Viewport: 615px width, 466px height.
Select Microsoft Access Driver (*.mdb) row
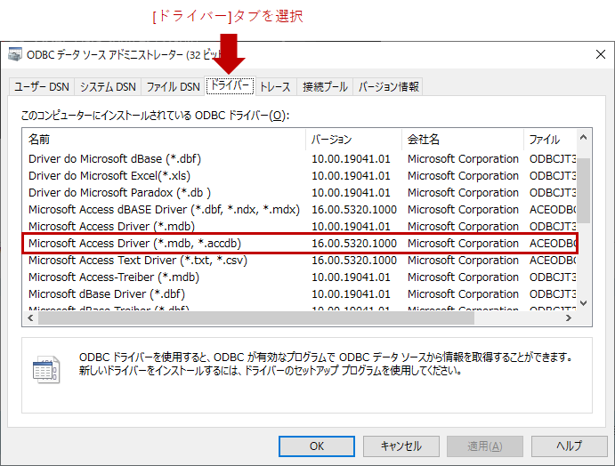coord(299,226)
